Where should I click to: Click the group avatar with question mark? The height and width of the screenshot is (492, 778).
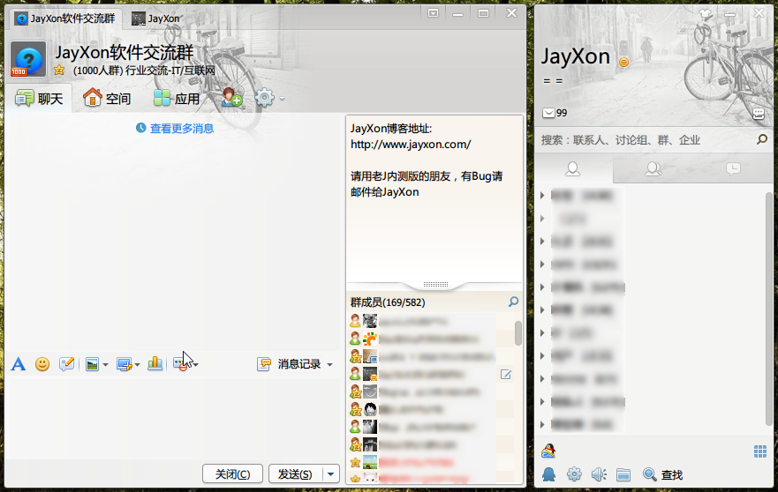pos(28,59)
